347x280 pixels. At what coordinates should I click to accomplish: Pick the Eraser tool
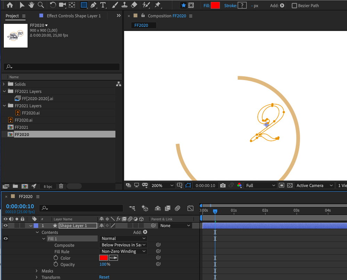coord(134,5)
